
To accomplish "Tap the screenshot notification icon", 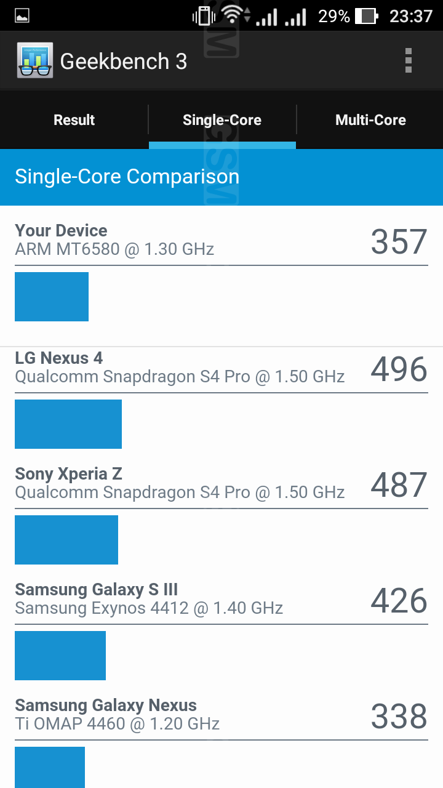I will [x=22, y=16].
